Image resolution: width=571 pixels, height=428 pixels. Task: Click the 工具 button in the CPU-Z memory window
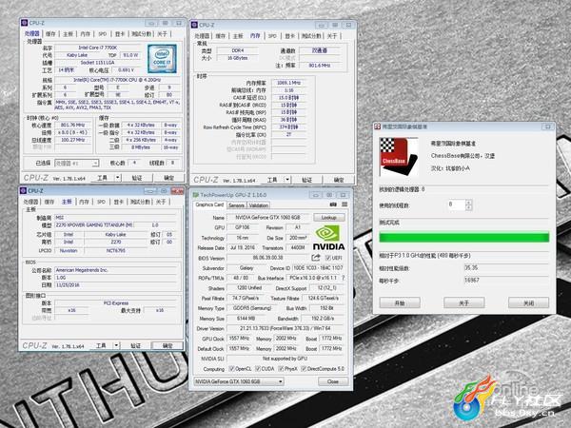coord(272,180)
